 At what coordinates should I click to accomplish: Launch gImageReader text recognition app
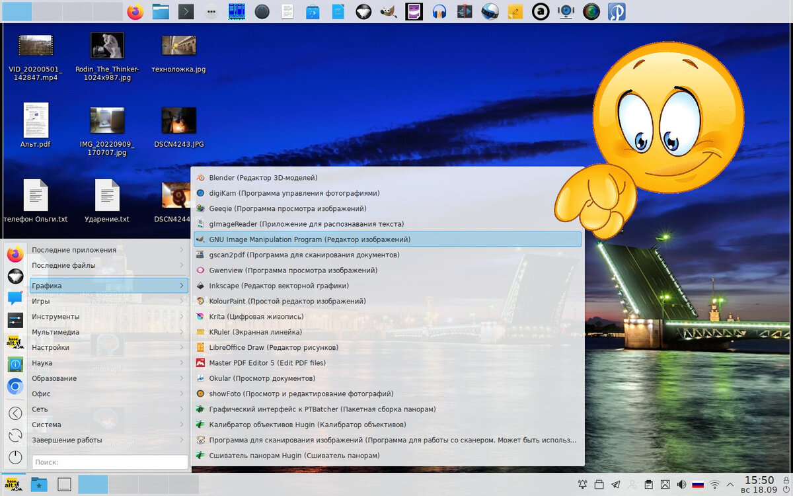(387, 224)
